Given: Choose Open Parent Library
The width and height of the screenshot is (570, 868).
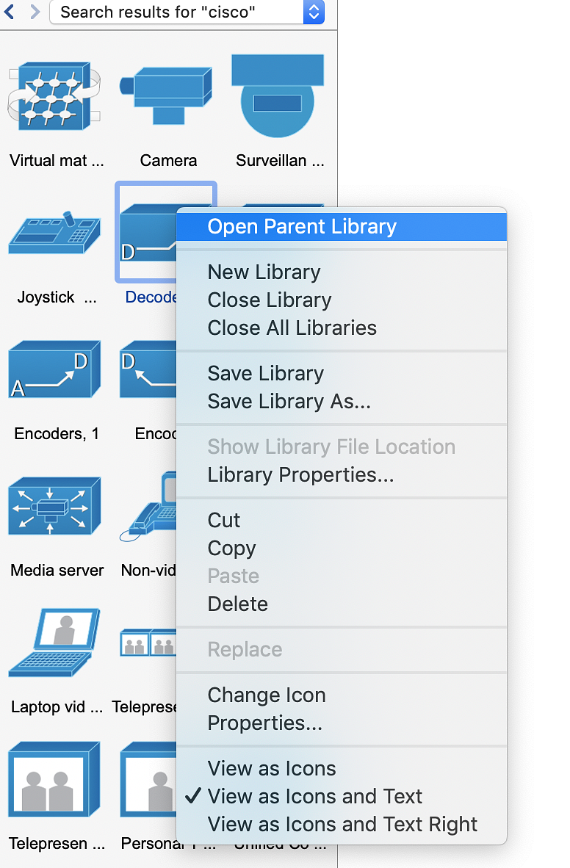Looking at the screenshot, I should [302, 226].
